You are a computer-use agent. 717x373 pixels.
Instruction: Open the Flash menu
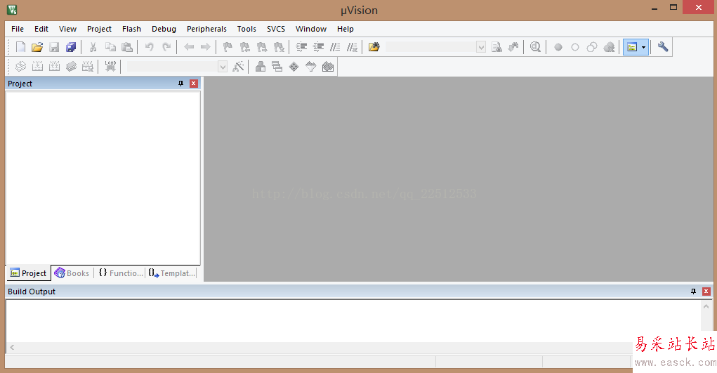click(x=132, y=29)
